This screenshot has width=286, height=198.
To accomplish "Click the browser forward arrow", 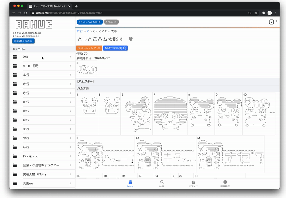I will [20, 13].
